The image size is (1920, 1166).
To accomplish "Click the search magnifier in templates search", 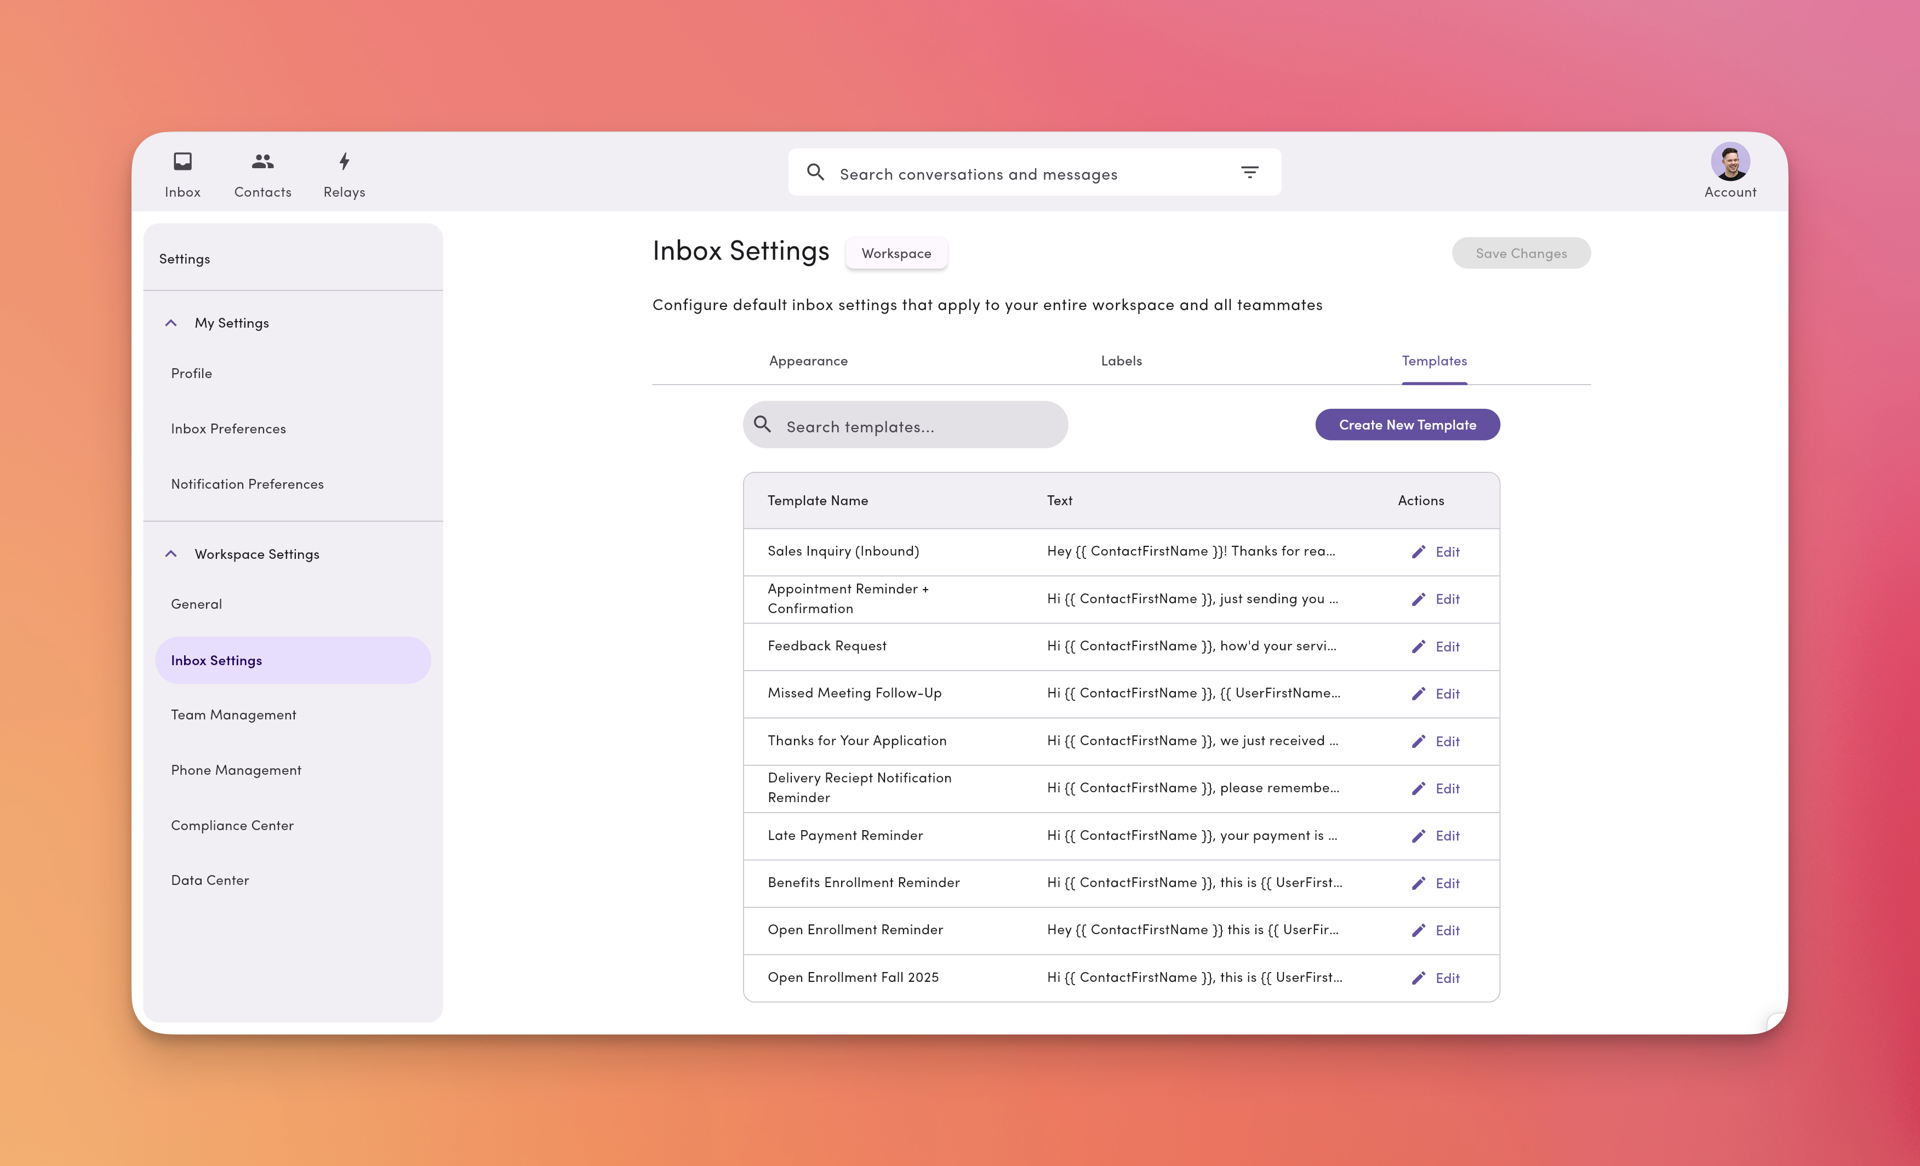I will pos(764,425).
